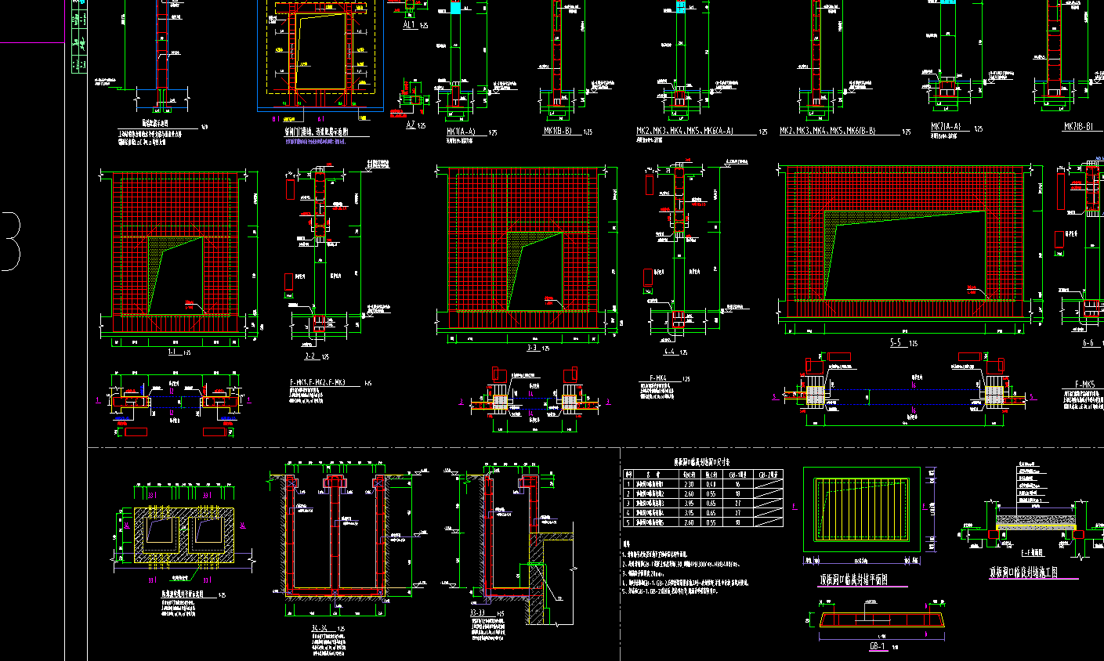Select the "F-MK1,F-MK2,F-MK3" title

click(x=317, y=383)
